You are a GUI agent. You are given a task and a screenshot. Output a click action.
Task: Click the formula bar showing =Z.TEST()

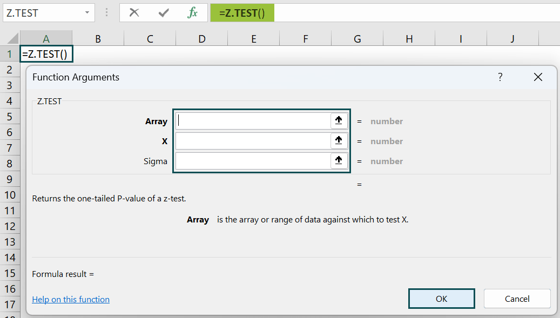click(242, 12)
